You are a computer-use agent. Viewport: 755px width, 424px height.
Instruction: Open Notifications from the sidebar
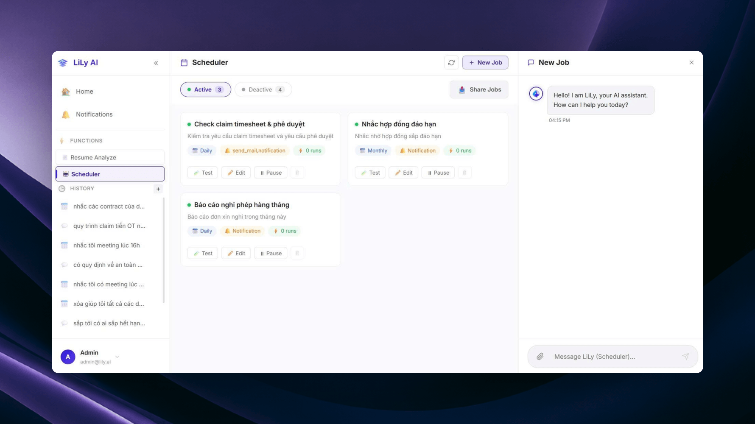tap(110, 114)
